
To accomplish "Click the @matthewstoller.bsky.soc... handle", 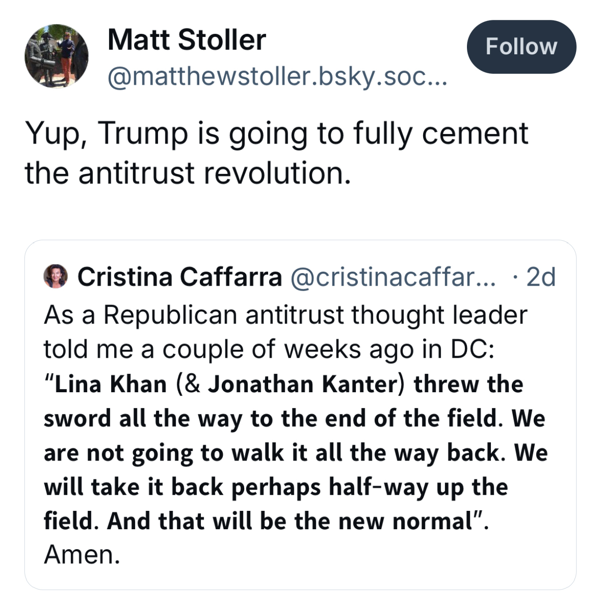I will [277, 76].
